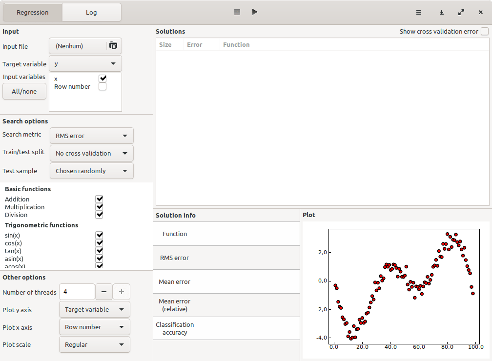
Task: Click the Function row in Solution info
Action: [226, 234]
